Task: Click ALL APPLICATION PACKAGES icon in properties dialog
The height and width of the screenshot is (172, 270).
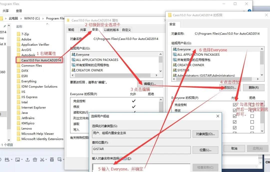Action: click(73, 60)
